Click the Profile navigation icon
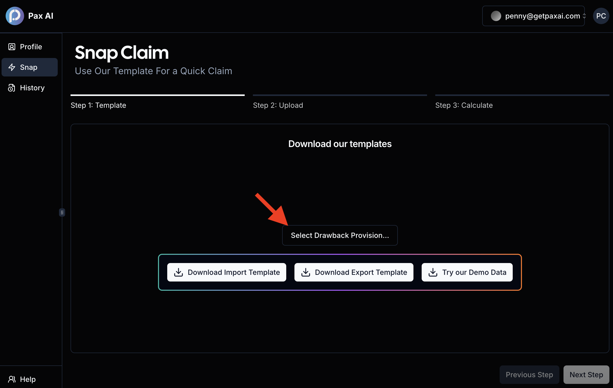 (13, 46)
